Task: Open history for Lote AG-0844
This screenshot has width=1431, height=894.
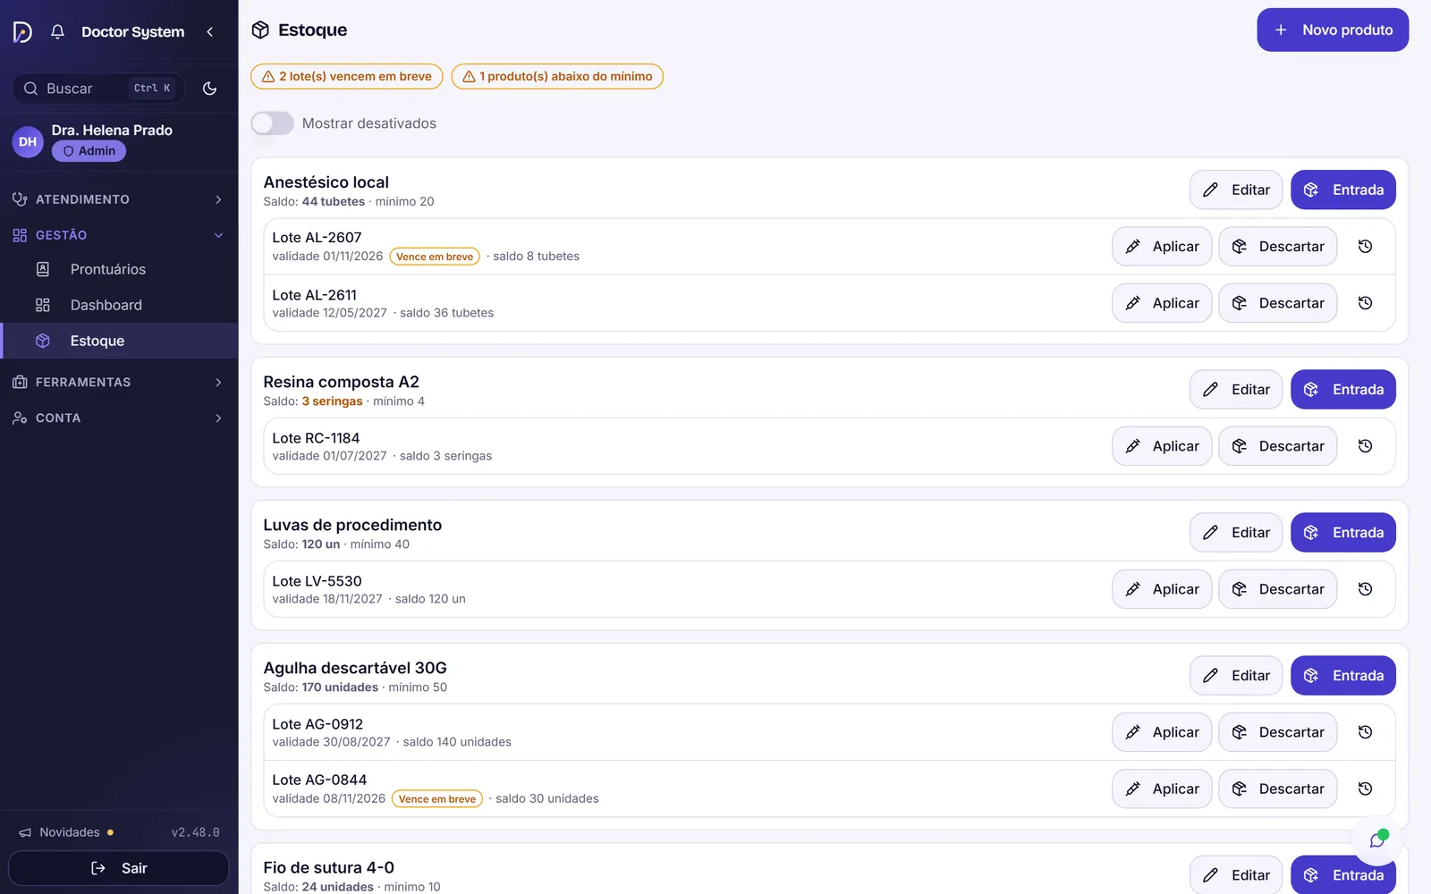Action: [x=1365, y=789]
